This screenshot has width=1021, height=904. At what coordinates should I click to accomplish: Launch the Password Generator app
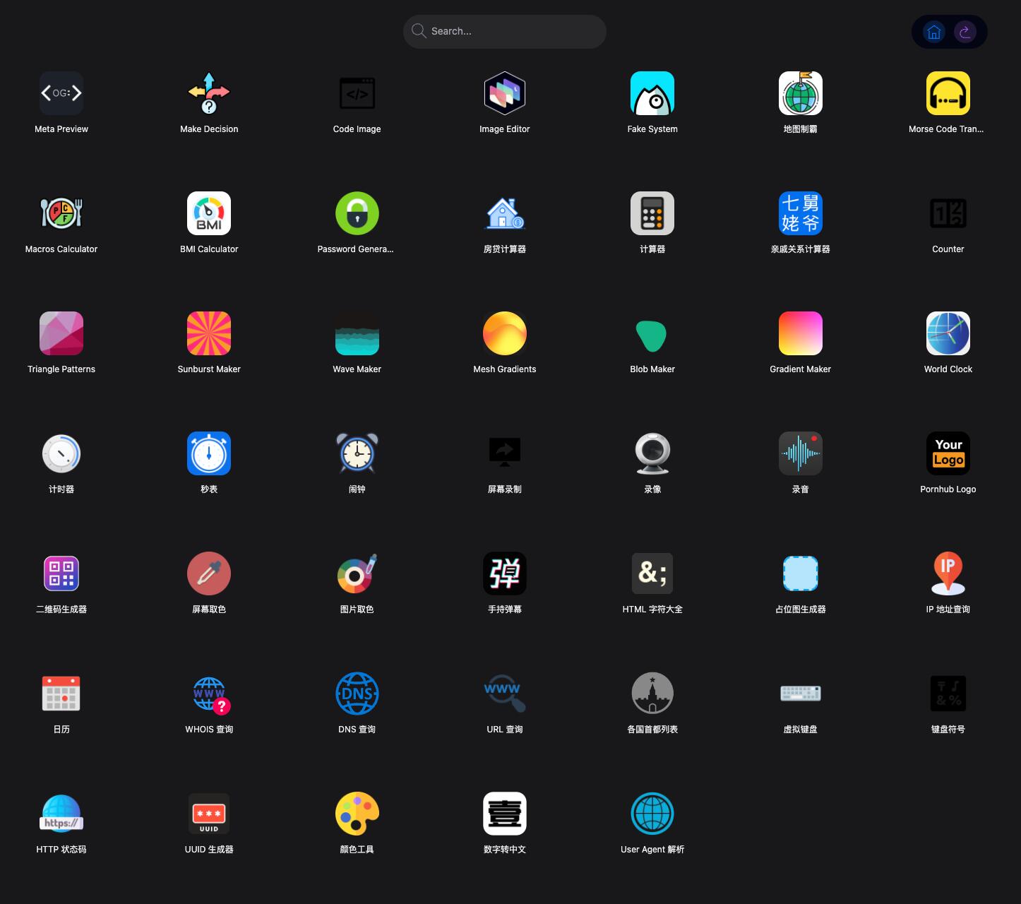click(x=357, y=214)
